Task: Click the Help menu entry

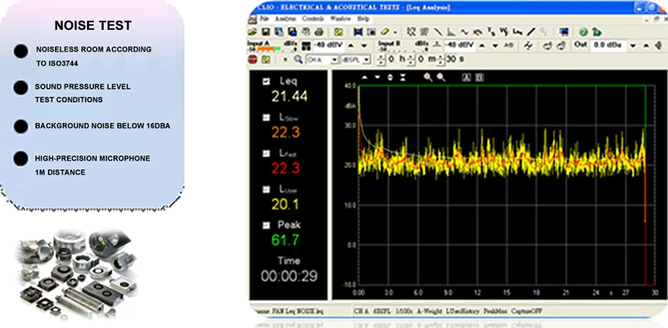Action: [363, 19]
